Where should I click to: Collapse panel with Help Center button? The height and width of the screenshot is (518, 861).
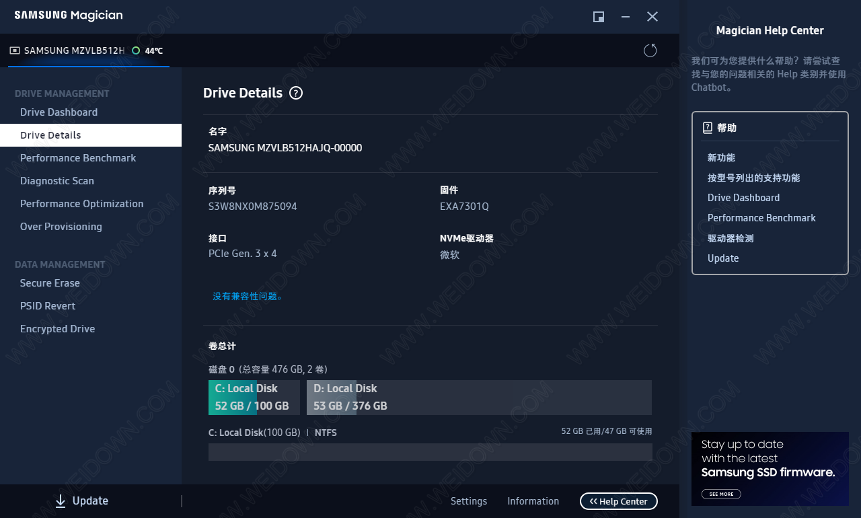[x=619, y=501]
